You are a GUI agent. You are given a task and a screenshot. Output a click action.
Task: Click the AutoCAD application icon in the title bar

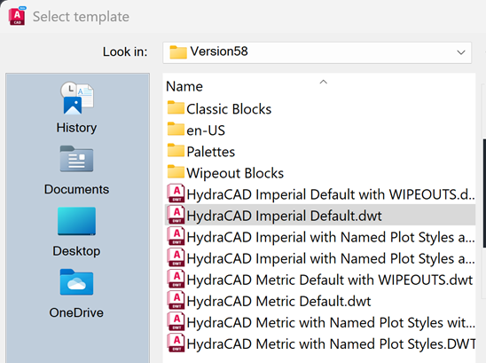coord(17,17)
